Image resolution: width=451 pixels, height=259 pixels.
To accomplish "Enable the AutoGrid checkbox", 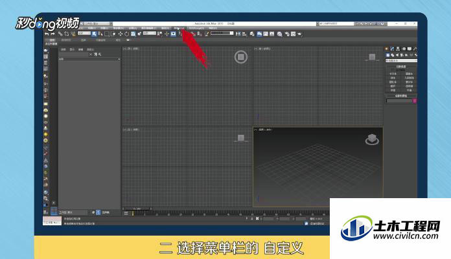I will (x=393, y=70).
